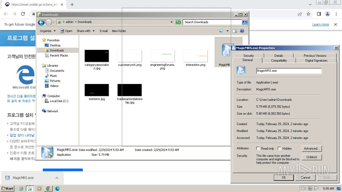
Task: Expand MagicMRS.exe download options chevron
Action: [x=57, y=178]
